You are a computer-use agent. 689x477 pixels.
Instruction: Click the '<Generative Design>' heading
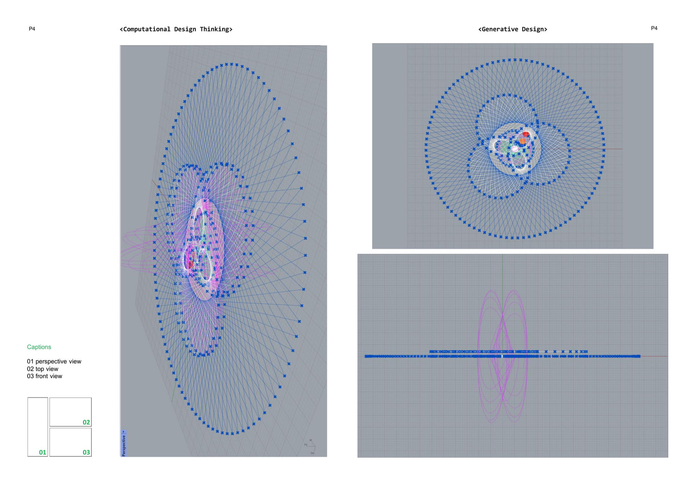click(512, 29)
